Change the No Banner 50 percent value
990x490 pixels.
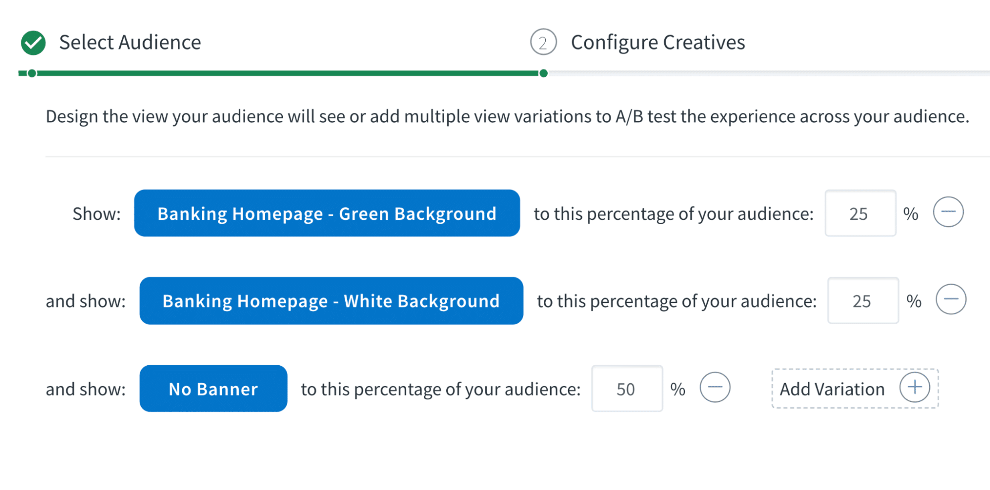tap(627, 389)
